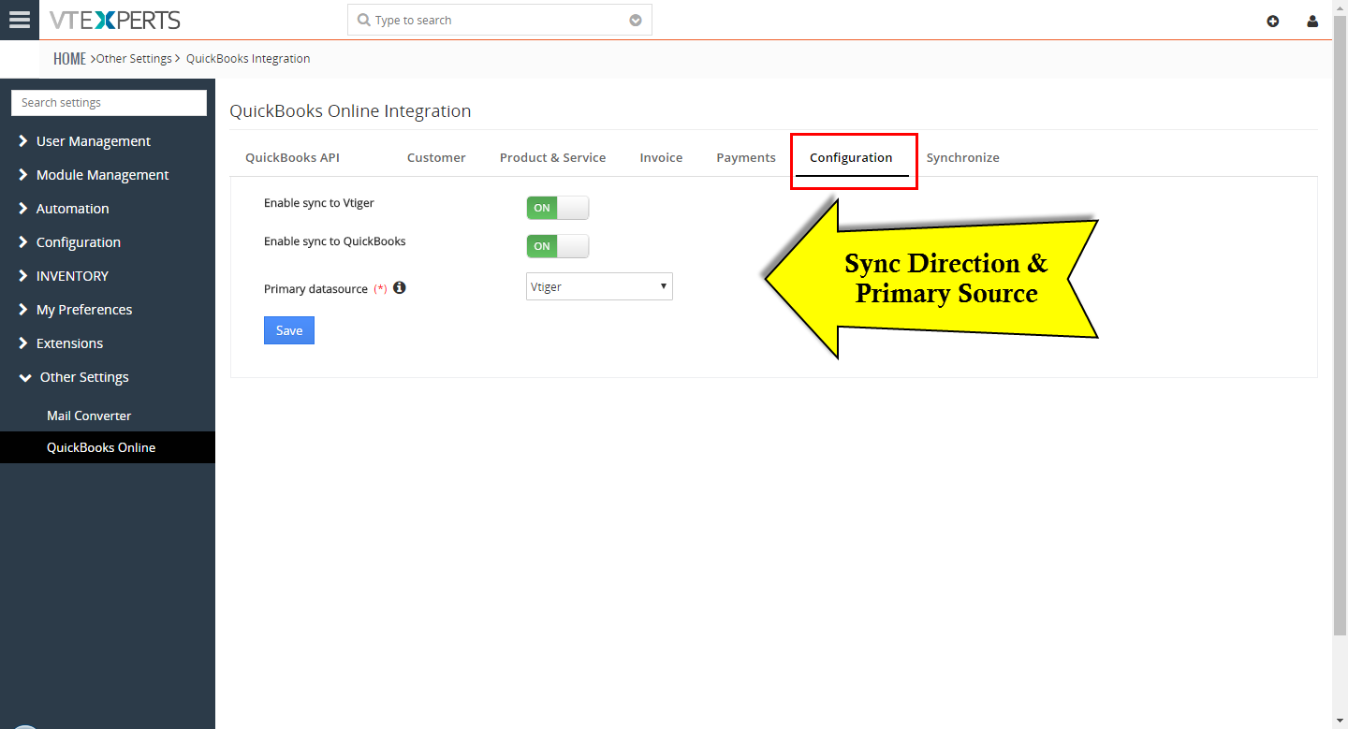
Task: Select the Configuration tab
Action: point(851,157)
